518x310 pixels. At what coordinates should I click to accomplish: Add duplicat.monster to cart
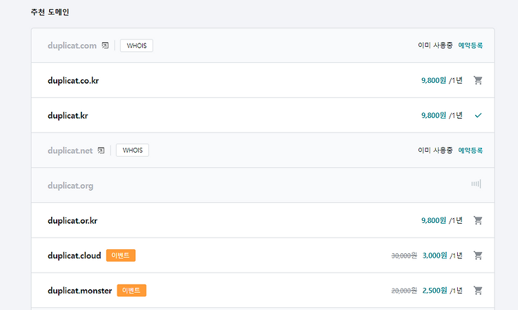coord(478,290)
